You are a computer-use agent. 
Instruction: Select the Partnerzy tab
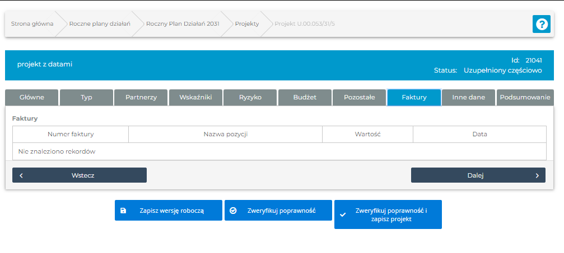point(141,97)
